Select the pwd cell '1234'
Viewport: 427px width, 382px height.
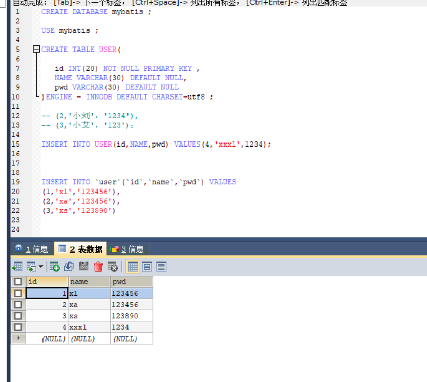pos(132,327)
